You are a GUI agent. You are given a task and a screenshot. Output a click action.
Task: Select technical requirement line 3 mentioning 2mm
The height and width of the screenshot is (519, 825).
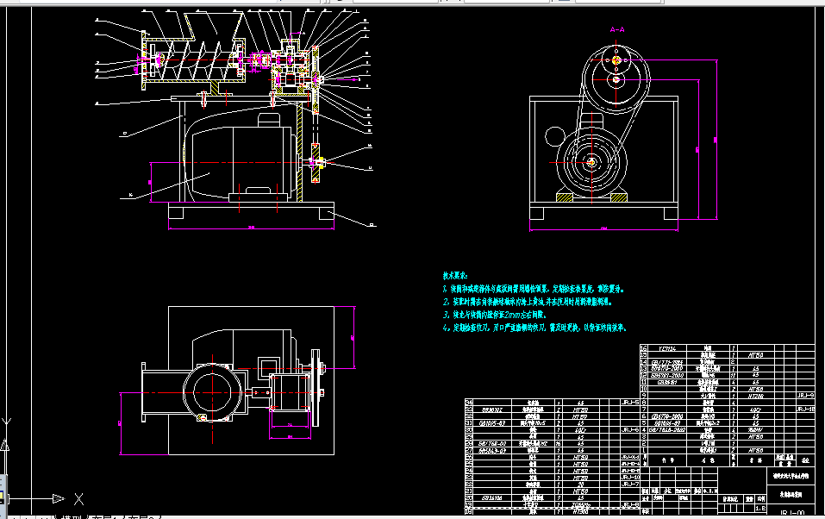495,315
